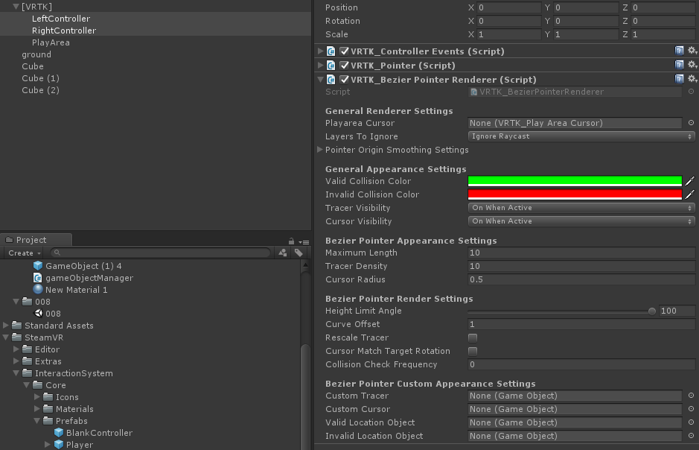Viewport: 699px width, 450px height.
Task: Select PlayArea in the hierarchy
Action: click(x=51, y=42)
